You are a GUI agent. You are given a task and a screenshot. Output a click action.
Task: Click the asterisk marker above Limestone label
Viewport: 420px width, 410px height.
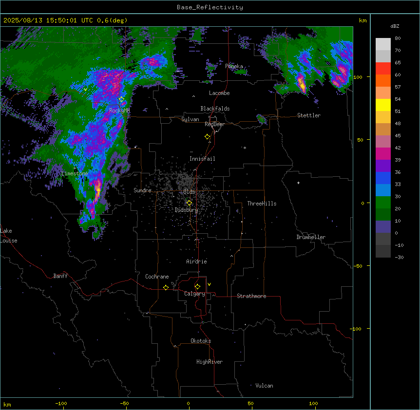tap(75, 168)
